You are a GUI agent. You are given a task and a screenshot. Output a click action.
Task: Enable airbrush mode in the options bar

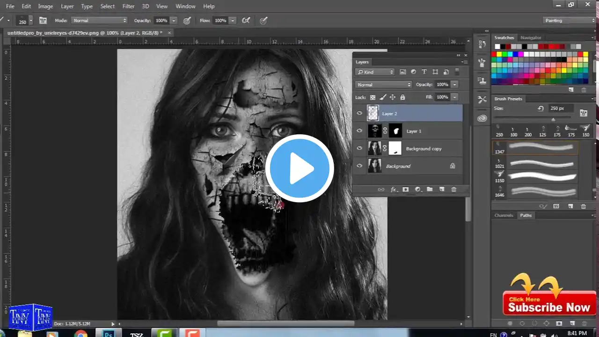246,20
